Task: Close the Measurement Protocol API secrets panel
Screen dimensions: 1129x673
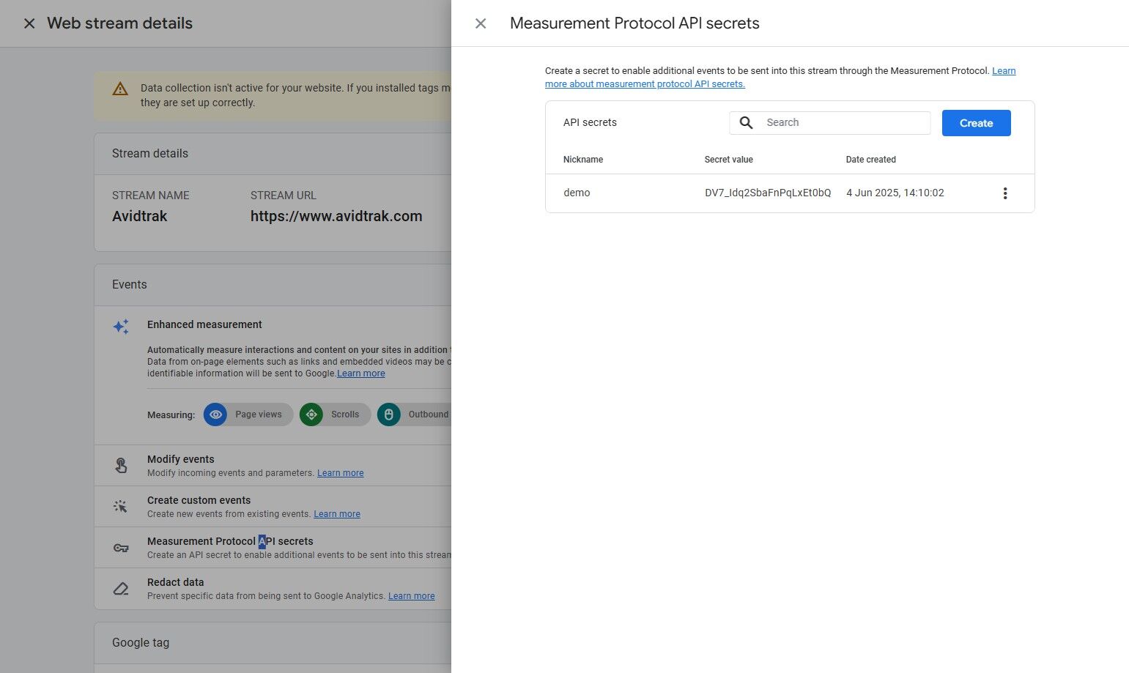Action: click(x=481, y=23)
